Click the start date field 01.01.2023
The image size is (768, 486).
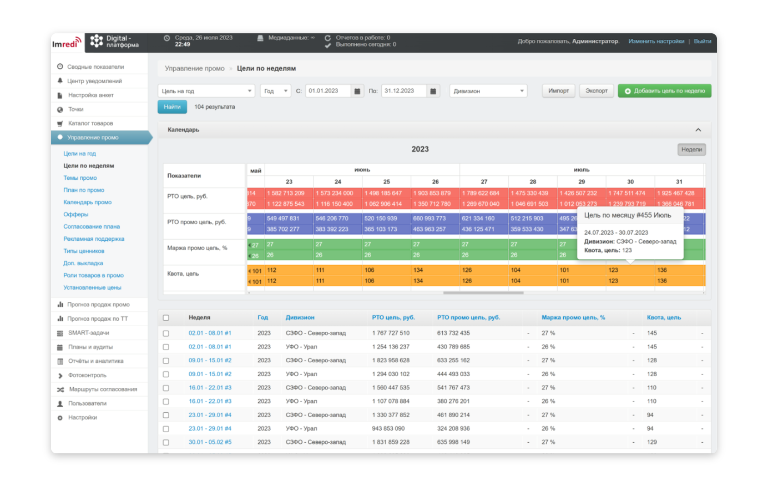coord(328,91)
